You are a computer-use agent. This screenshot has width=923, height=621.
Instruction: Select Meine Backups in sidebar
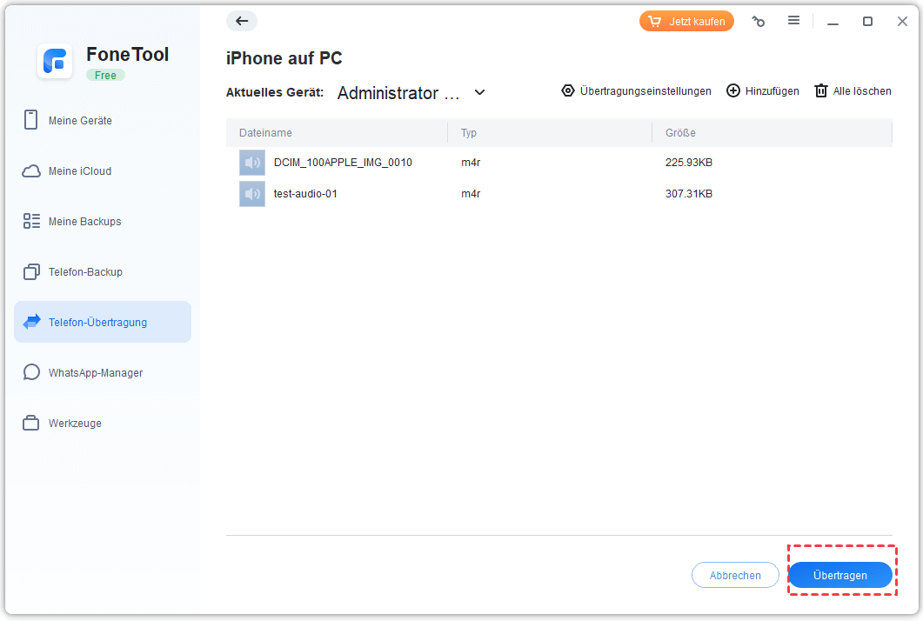coord(84,222)
